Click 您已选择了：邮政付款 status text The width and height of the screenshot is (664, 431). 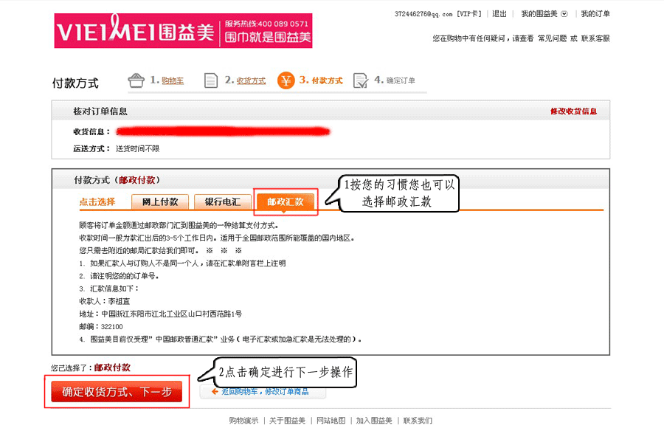tap(91, 368)
